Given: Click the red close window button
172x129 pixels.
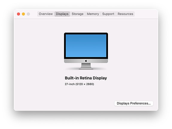Looking at the screenshot, I should (19, 14).
